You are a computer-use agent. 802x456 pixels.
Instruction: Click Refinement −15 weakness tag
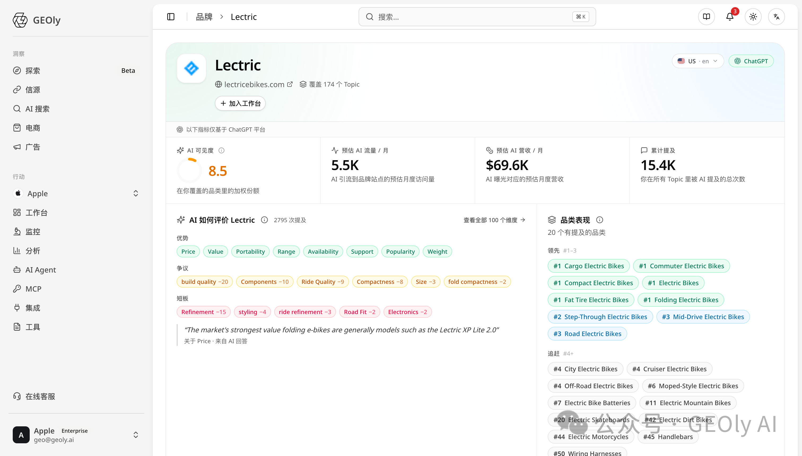[x=204, y=312]
